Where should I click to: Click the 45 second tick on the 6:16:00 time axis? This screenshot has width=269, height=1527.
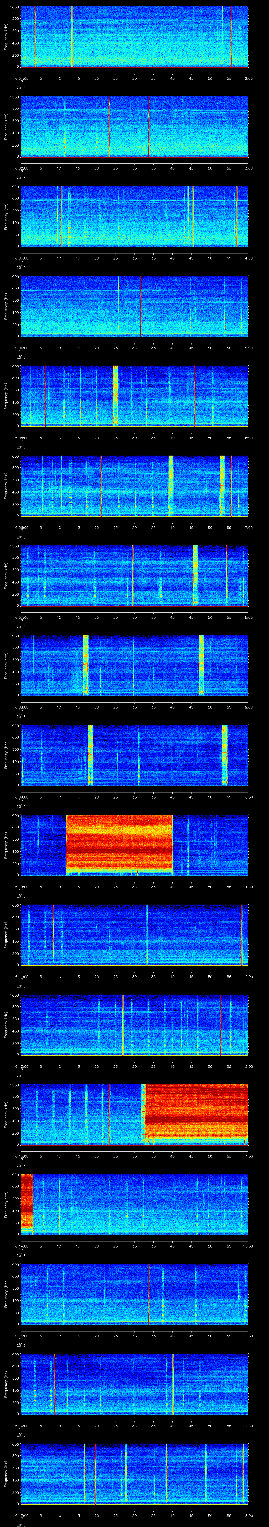click(192, 1426)
